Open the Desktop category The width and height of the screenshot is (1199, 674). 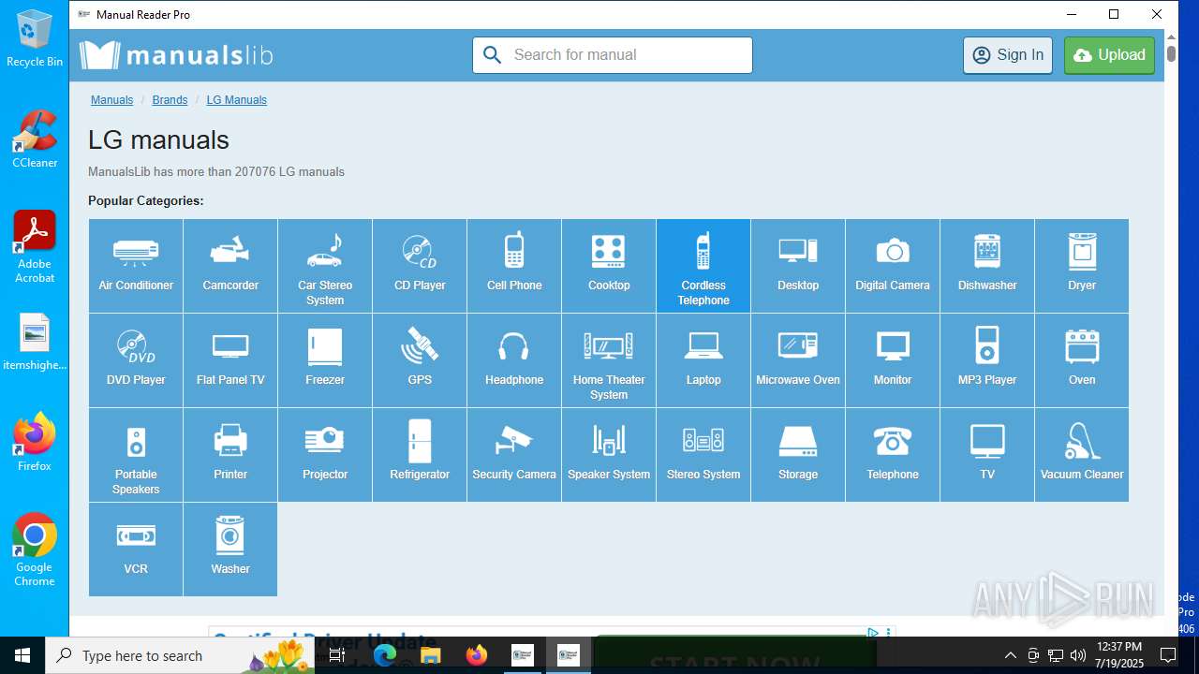pyautogui.click(x=798, y=266)
